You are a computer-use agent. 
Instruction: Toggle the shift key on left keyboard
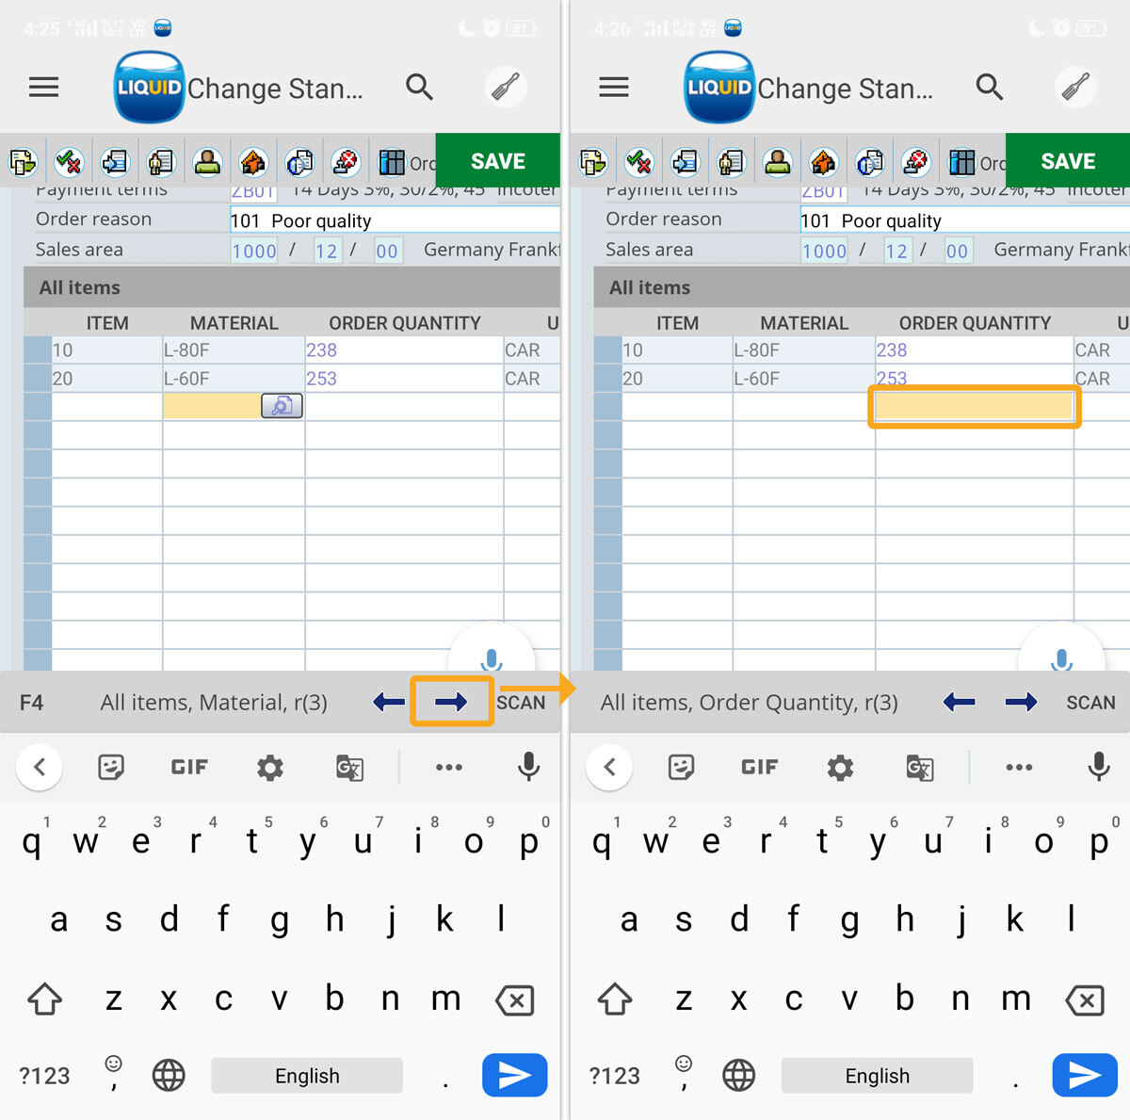44,998
